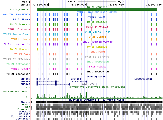Click the green TSHZ1_cluster bar
The height and width of the screenshot is (120, 163).
click(x=97, y=10)
